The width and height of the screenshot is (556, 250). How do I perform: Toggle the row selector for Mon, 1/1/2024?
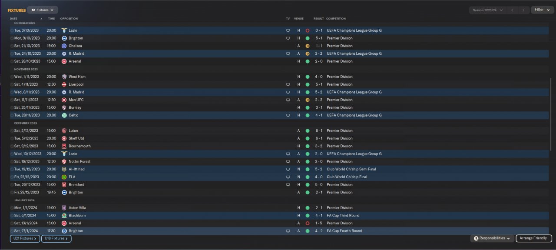pyautogui.click(x=12, y=208)
